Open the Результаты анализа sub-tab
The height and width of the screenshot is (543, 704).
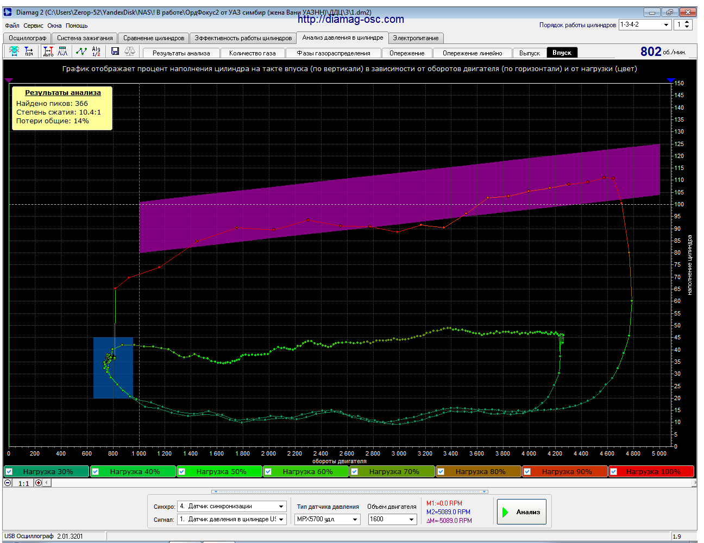pyautogui.click(x=181, y=53)
